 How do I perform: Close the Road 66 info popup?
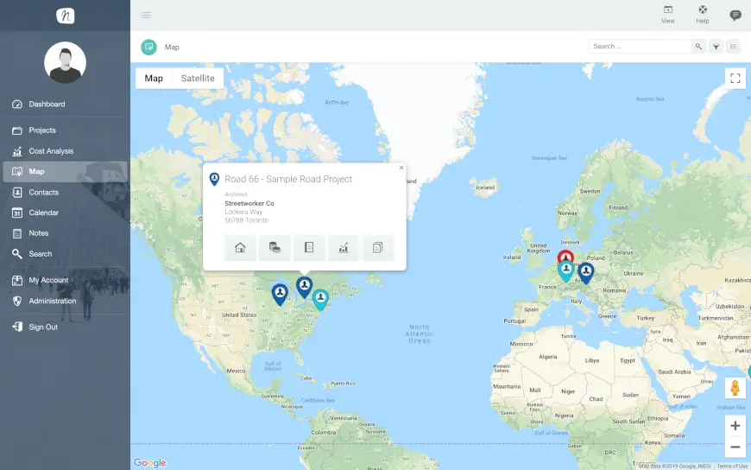tap(401, 168)
